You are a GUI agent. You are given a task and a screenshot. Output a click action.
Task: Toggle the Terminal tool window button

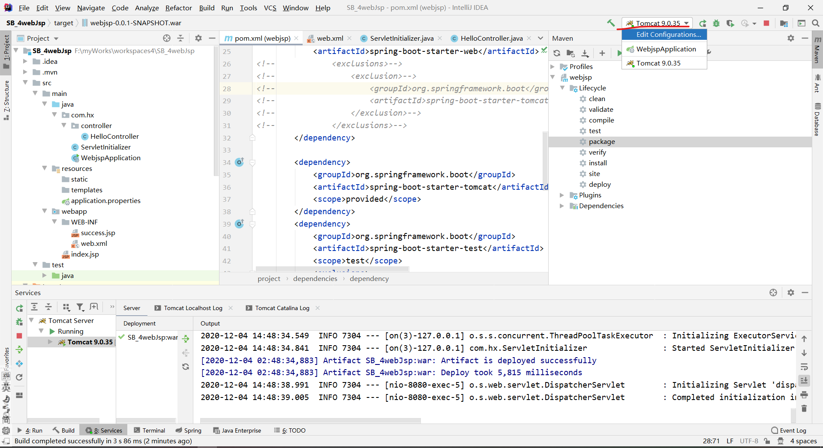pos(149,430)
